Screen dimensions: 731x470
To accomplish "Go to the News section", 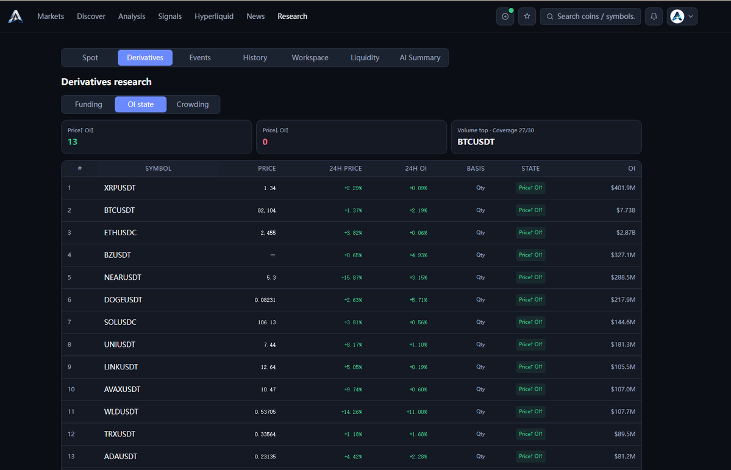I will click(x=255, y=16).
